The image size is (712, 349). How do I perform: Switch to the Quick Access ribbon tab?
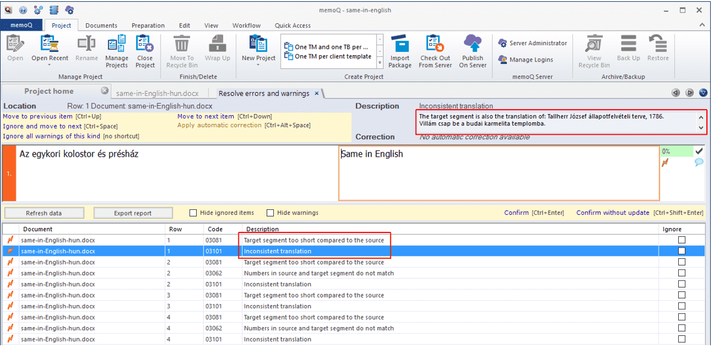point(293,26)
